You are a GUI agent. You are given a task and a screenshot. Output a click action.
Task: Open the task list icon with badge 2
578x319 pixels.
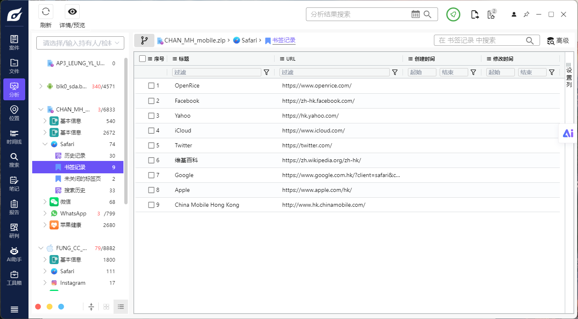pos(491,14)
